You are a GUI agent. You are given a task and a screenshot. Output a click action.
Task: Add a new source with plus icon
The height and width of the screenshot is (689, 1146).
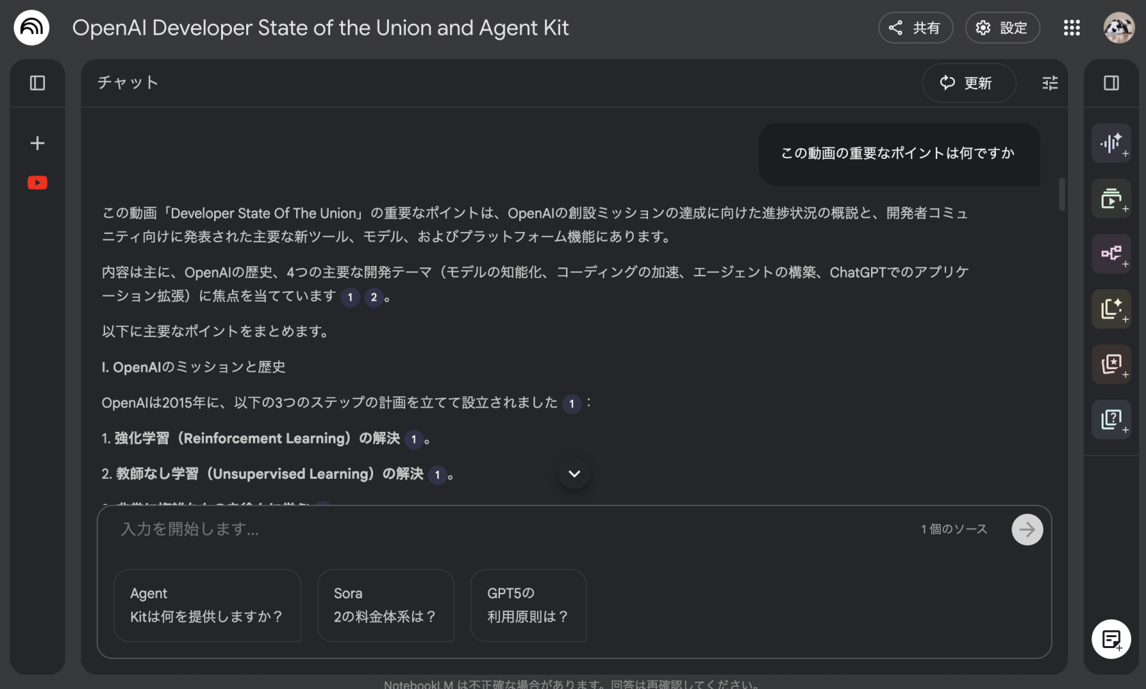tap(38, 143)
